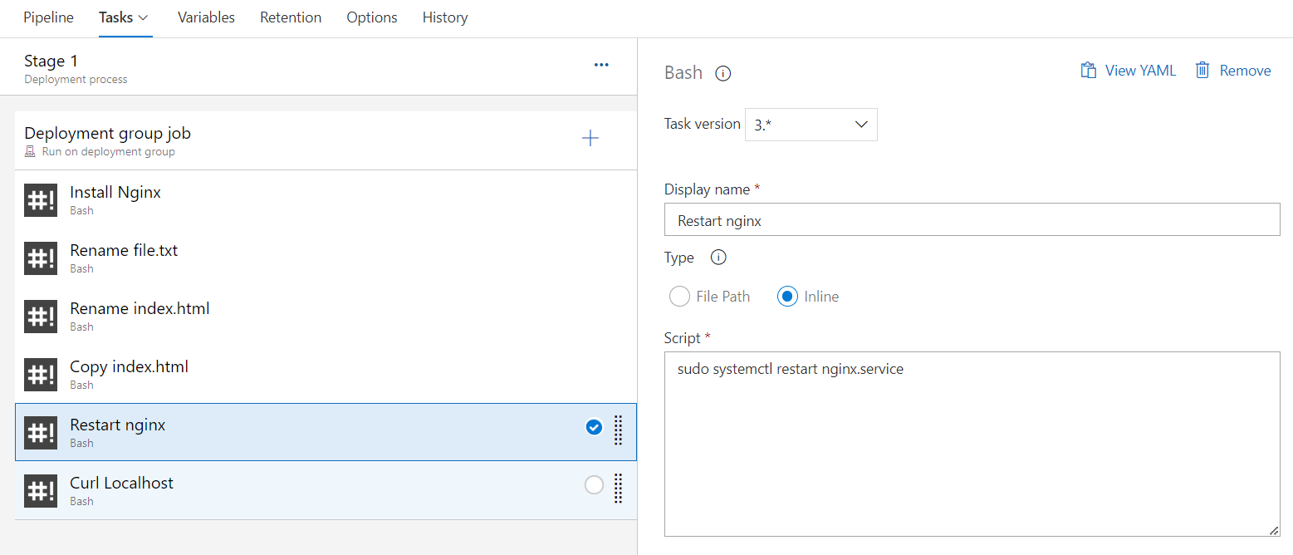Select the Inline radio button
Screen dimensions: 1293x555
click(787, 297)
